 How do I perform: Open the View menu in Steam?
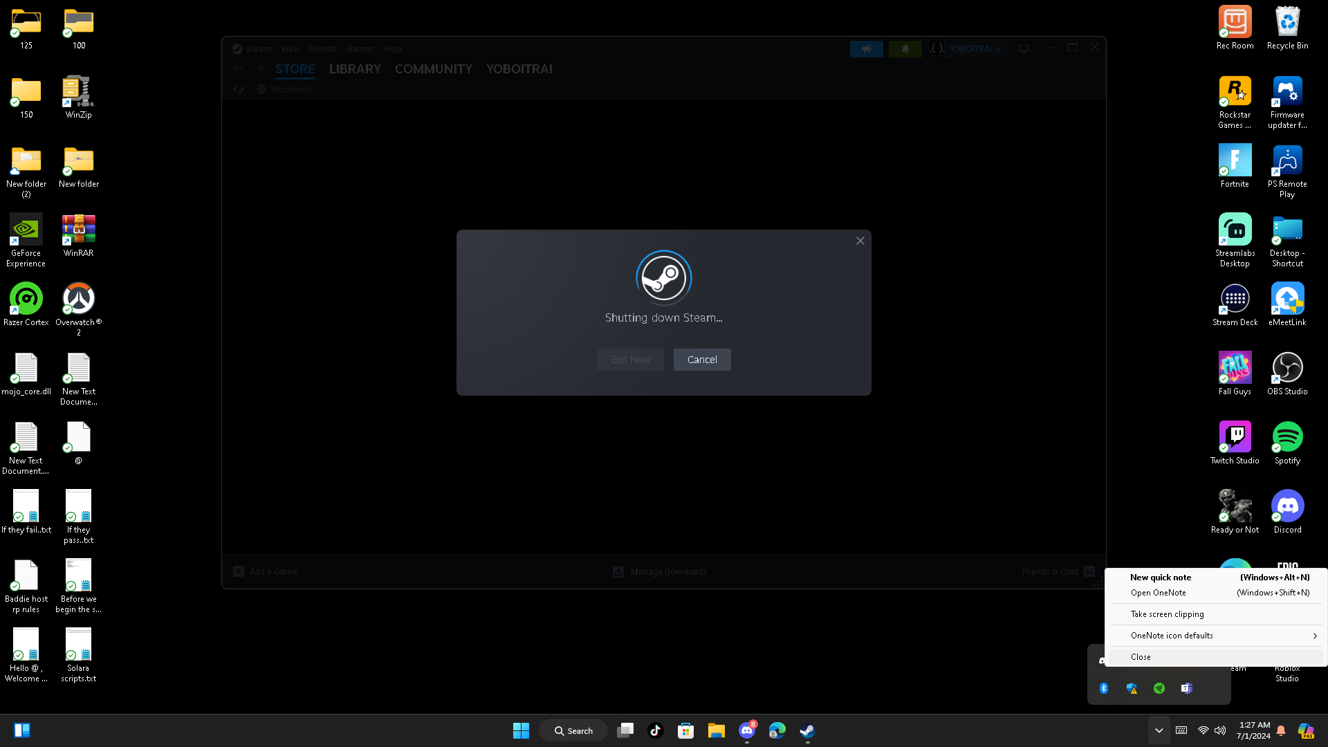290,49
